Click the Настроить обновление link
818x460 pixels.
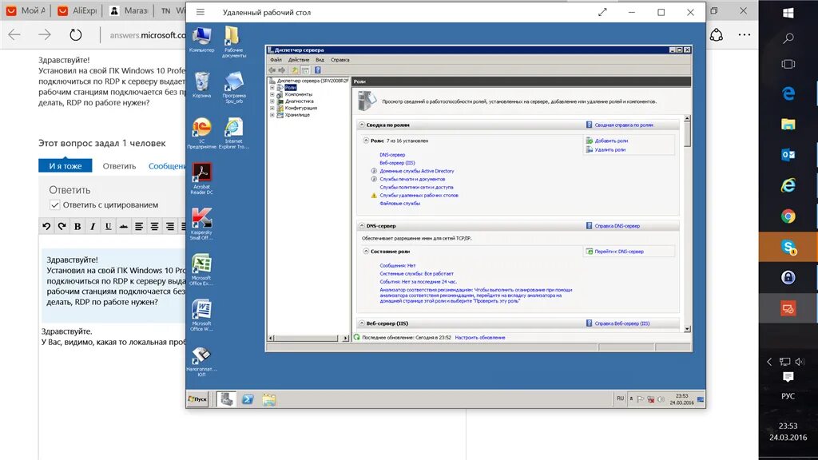pyautogui.click(x=480, y=338)
